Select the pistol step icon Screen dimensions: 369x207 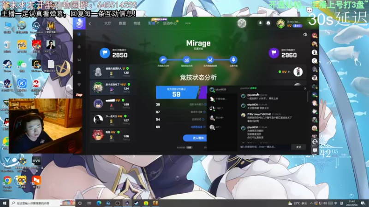[x=163, y=60]
